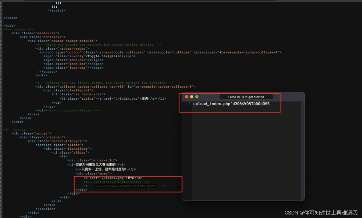This screenshot has height=218, width=362.
Task: Click the h1 '你是为网络安全大赛而生的' heading line
Action: [96, 164]
